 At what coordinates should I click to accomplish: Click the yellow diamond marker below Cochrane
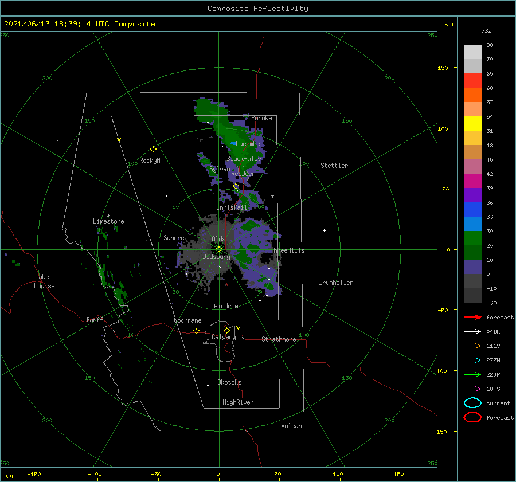point(197,331)
